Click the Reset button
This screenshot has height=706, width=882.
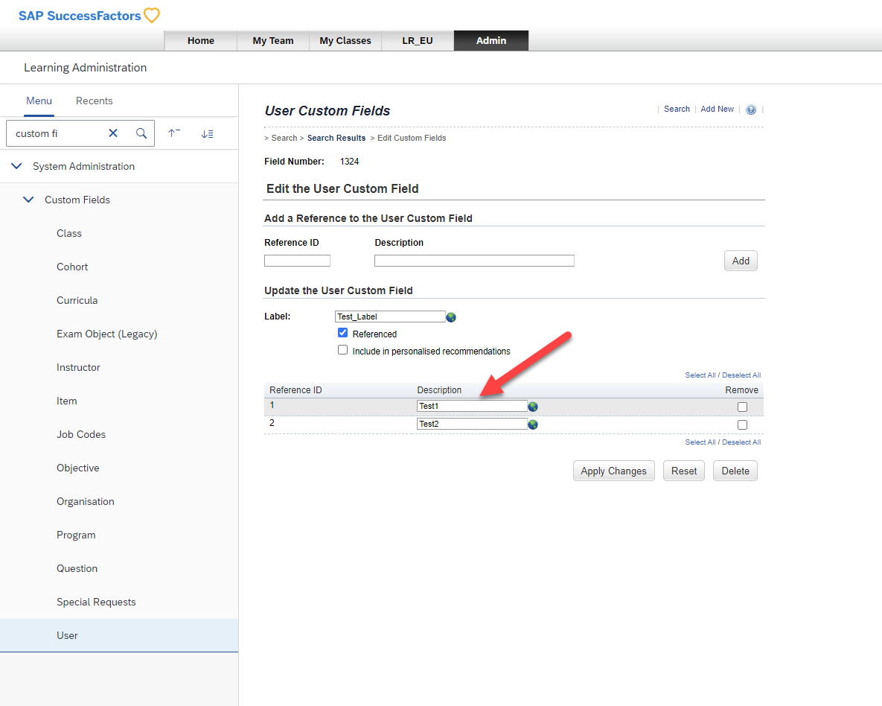pos(684,471)
